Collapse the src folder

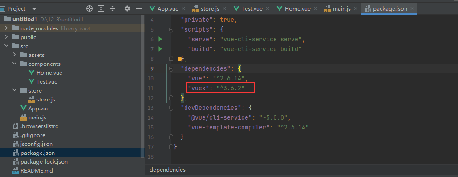tap(6, 46)
